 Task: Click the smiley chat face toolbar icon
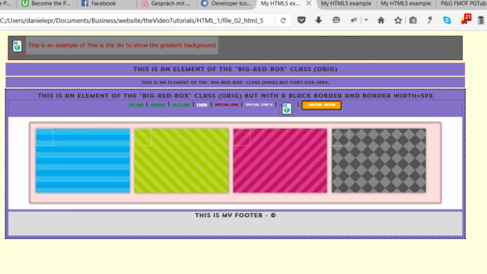click(x=336, y=21)
